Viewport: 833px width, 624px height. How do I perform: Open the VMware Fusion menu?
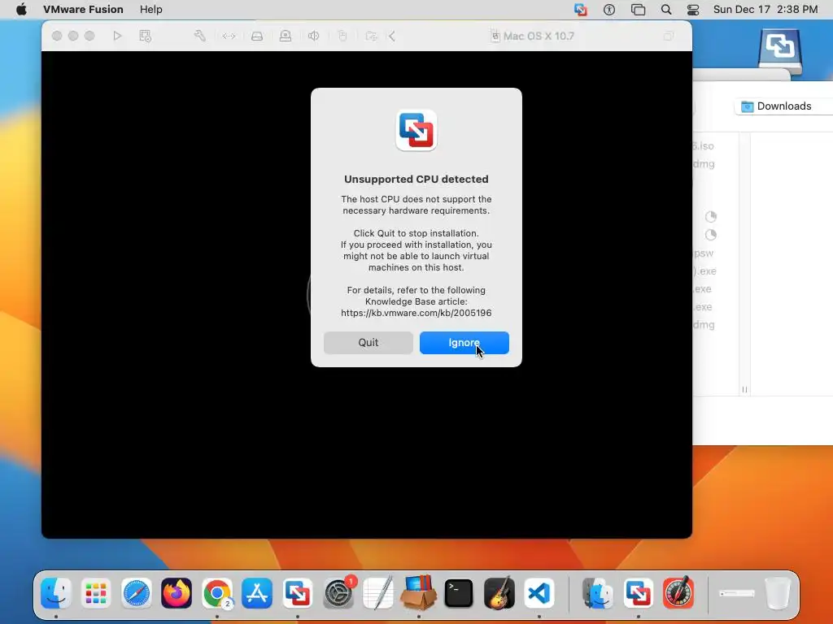[83, 10]
